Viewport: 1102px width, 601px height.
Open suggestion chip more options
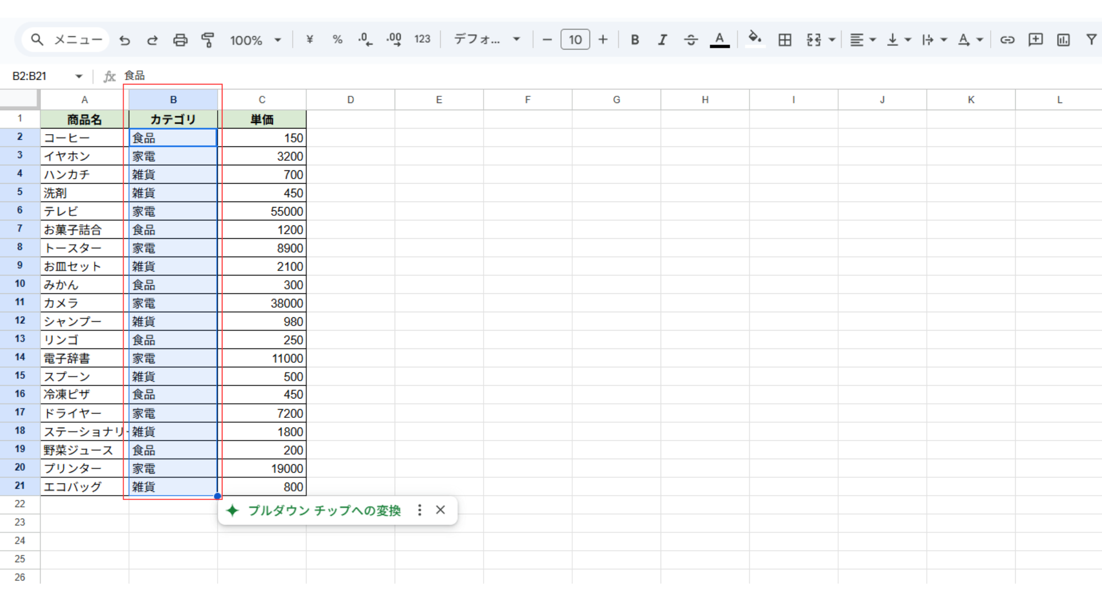(x=420, y=510)
